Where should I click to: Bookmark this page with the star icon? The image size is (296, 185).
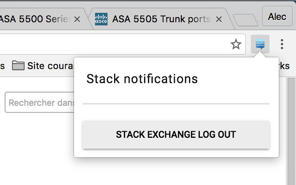pyautogui.click(x=236, y=44)
